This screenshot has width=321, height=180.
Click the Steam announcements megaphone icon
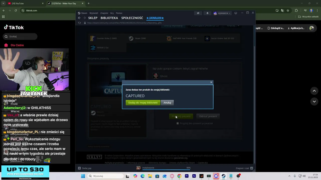coord(198,13)
